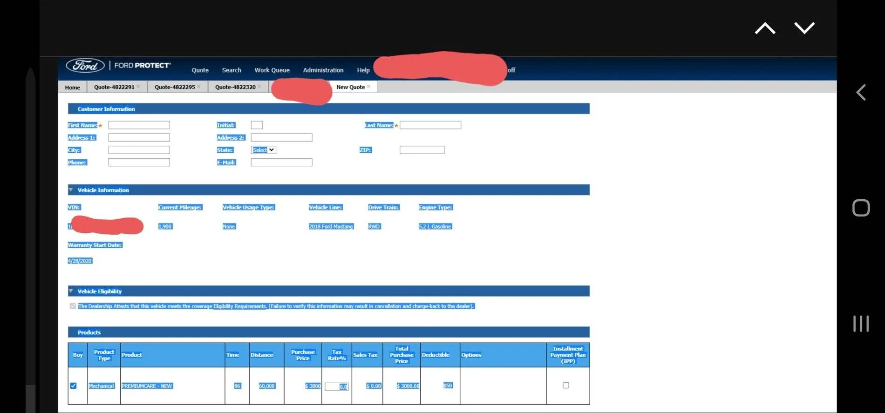The height and width of the screenshot is (413, 885).
Task: Click into the City field
Action: [139, 150]
